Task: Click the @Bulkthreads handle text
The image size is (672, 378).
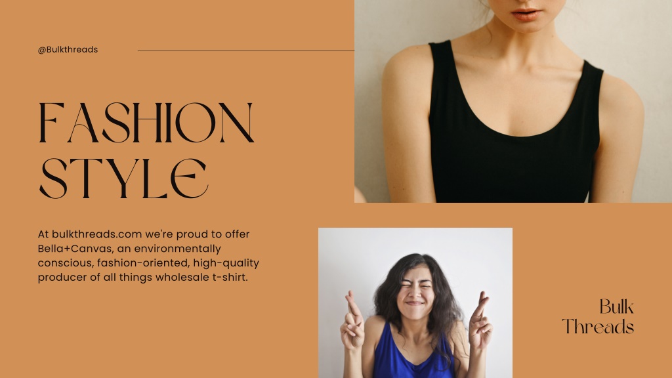Action: pyautogui.click(x=68, y=50)
